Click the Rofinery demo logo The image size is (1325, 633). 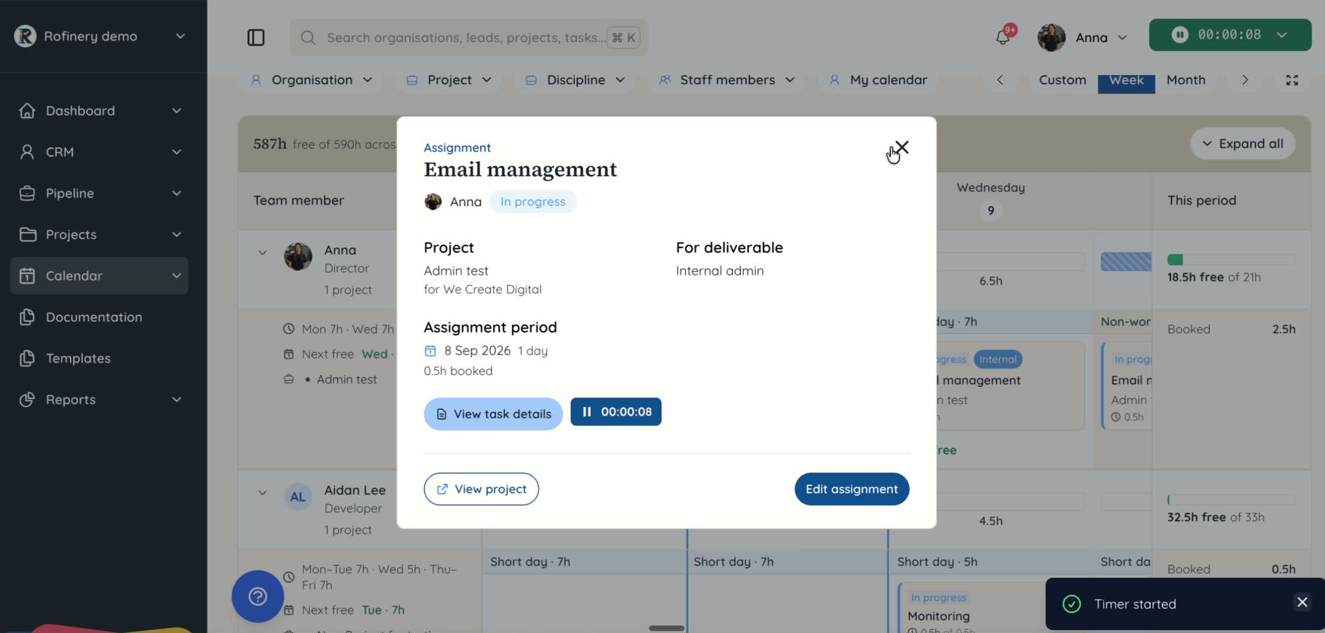point(25,36)
